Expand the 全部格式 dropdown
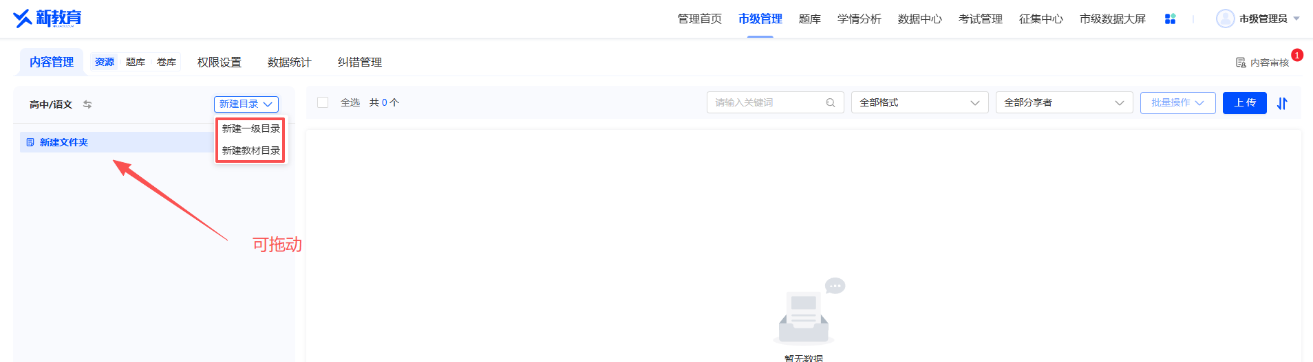Viewport: 1313px width, 362px height. coord(919,102)
